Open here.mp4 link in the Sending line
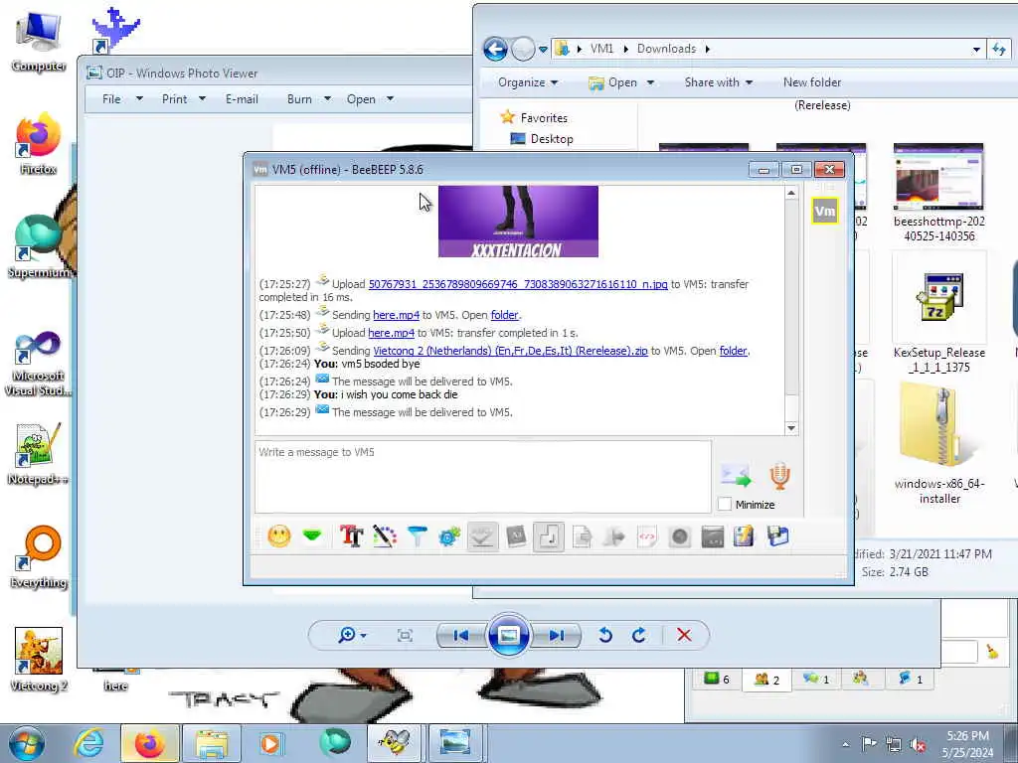The height and width of the screenshot is (763, 1018). [396, 315]
